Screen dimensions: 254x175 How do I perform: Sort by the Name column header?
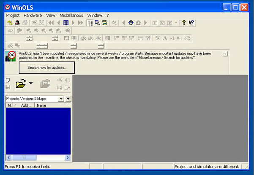click(53, 105)
